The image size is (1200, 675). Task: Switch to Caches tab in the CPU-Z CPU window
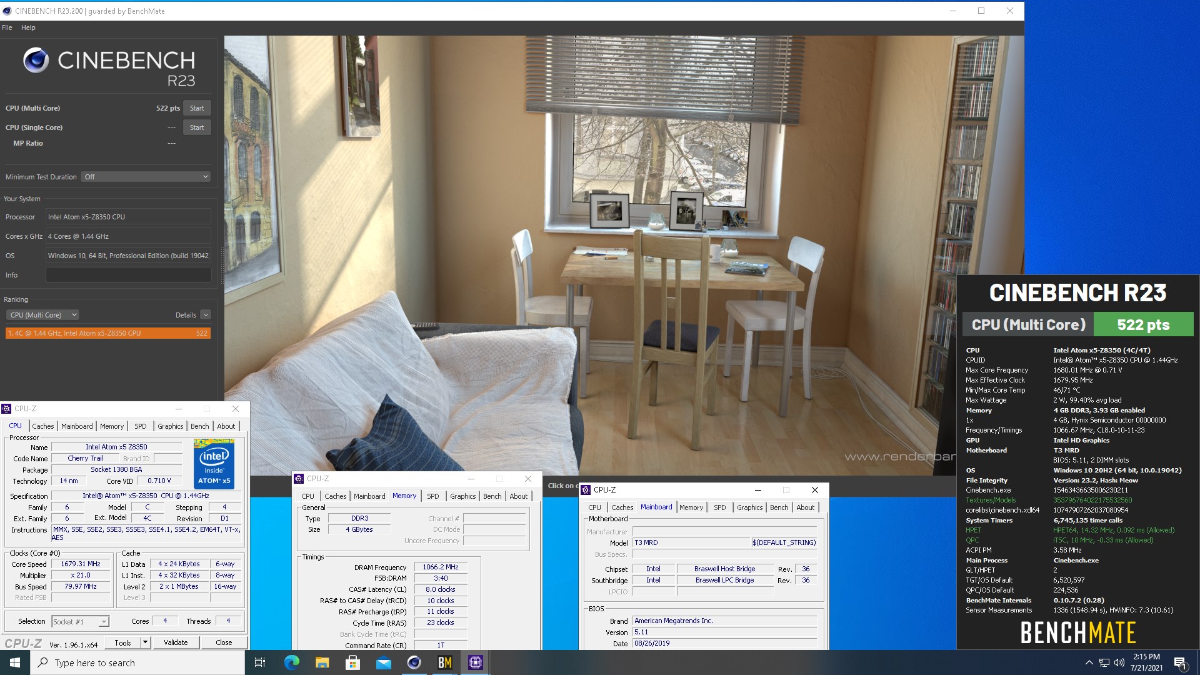pos(43,426)
